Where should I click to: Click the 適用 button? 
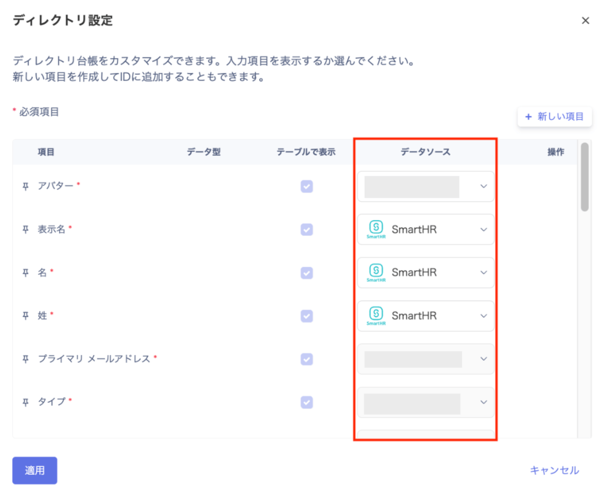(x=35, y=470)
